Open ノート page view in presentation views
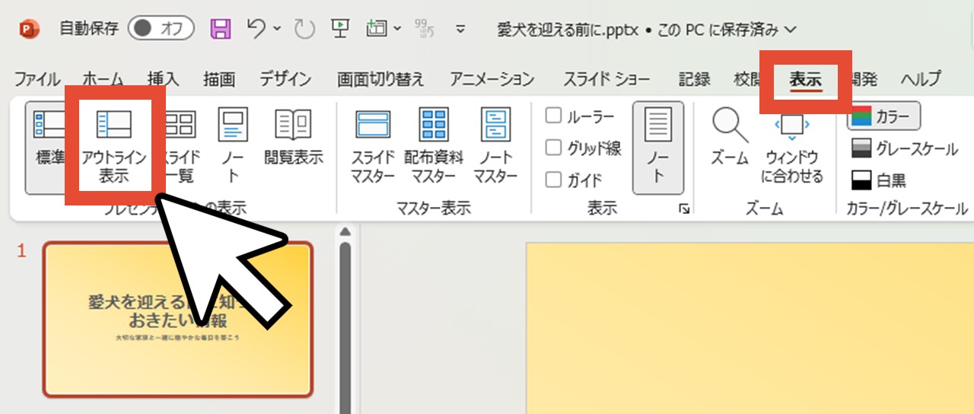 tap(233, 147)
